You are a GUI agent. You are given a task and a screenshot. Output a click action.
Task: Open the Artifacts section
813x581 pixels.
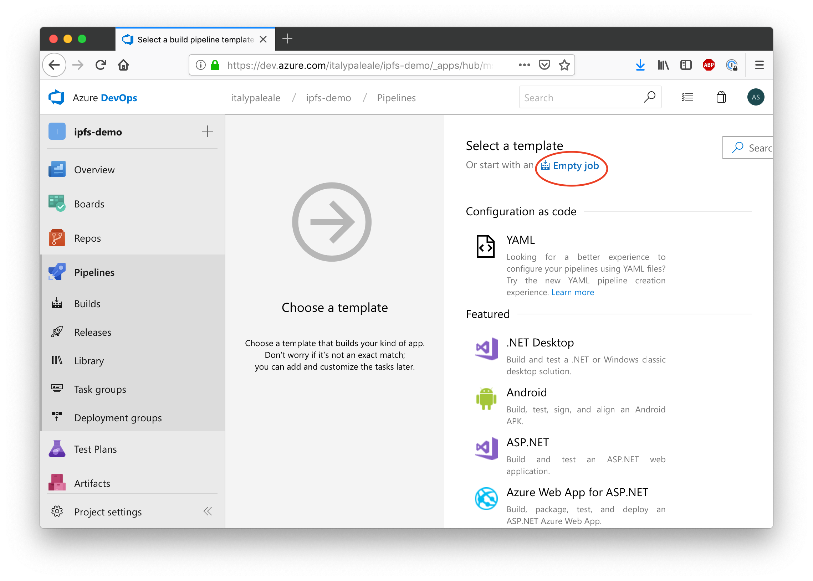point(92,483)
